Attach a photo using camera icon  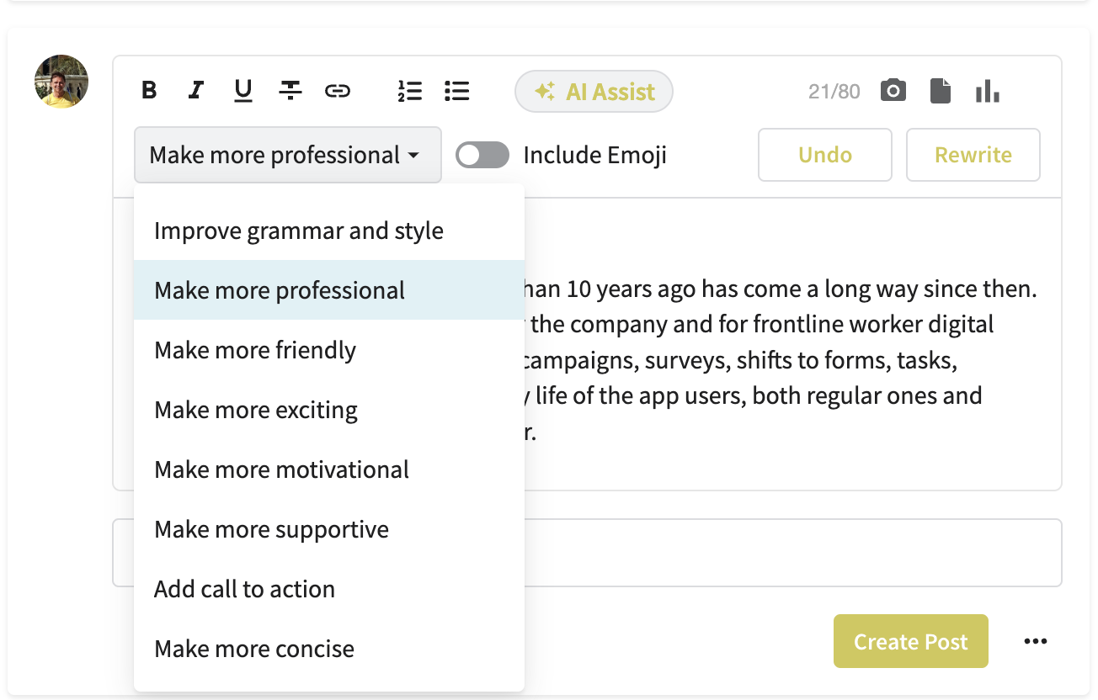tap(893, 91)
